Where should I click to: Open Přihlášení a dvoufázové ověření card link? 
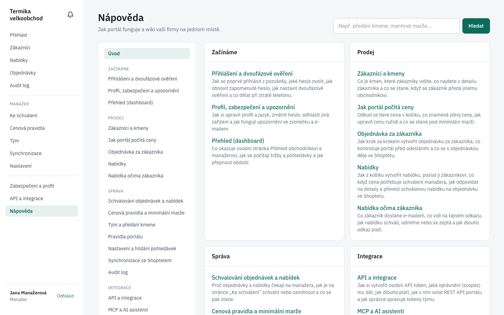pos(252,73)
